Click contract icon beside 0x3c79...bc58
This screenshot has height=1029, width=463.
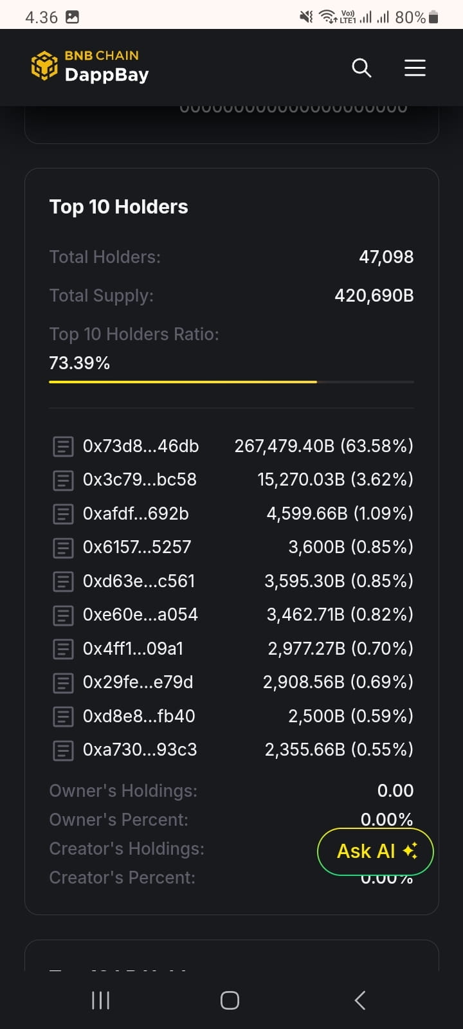point(63,480)
